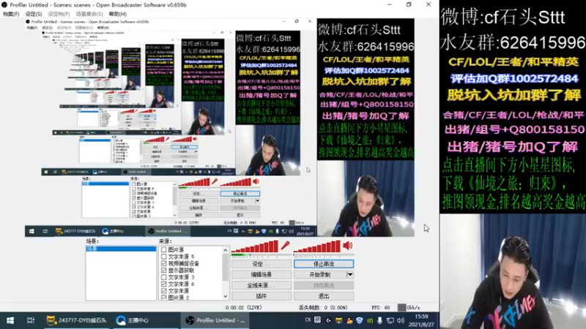Screen dimensions: 586x329
Task: Click the OBS logo in title bar
Action: tap(4, 5)
